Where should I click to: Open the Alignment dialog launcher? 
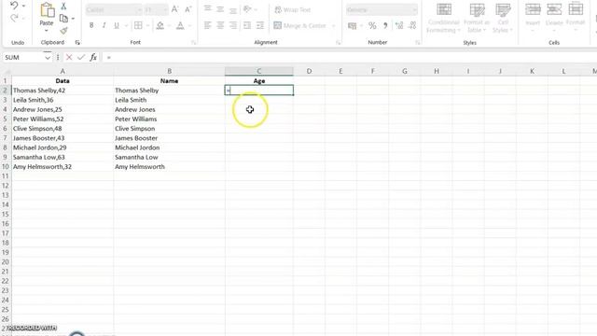338,43
